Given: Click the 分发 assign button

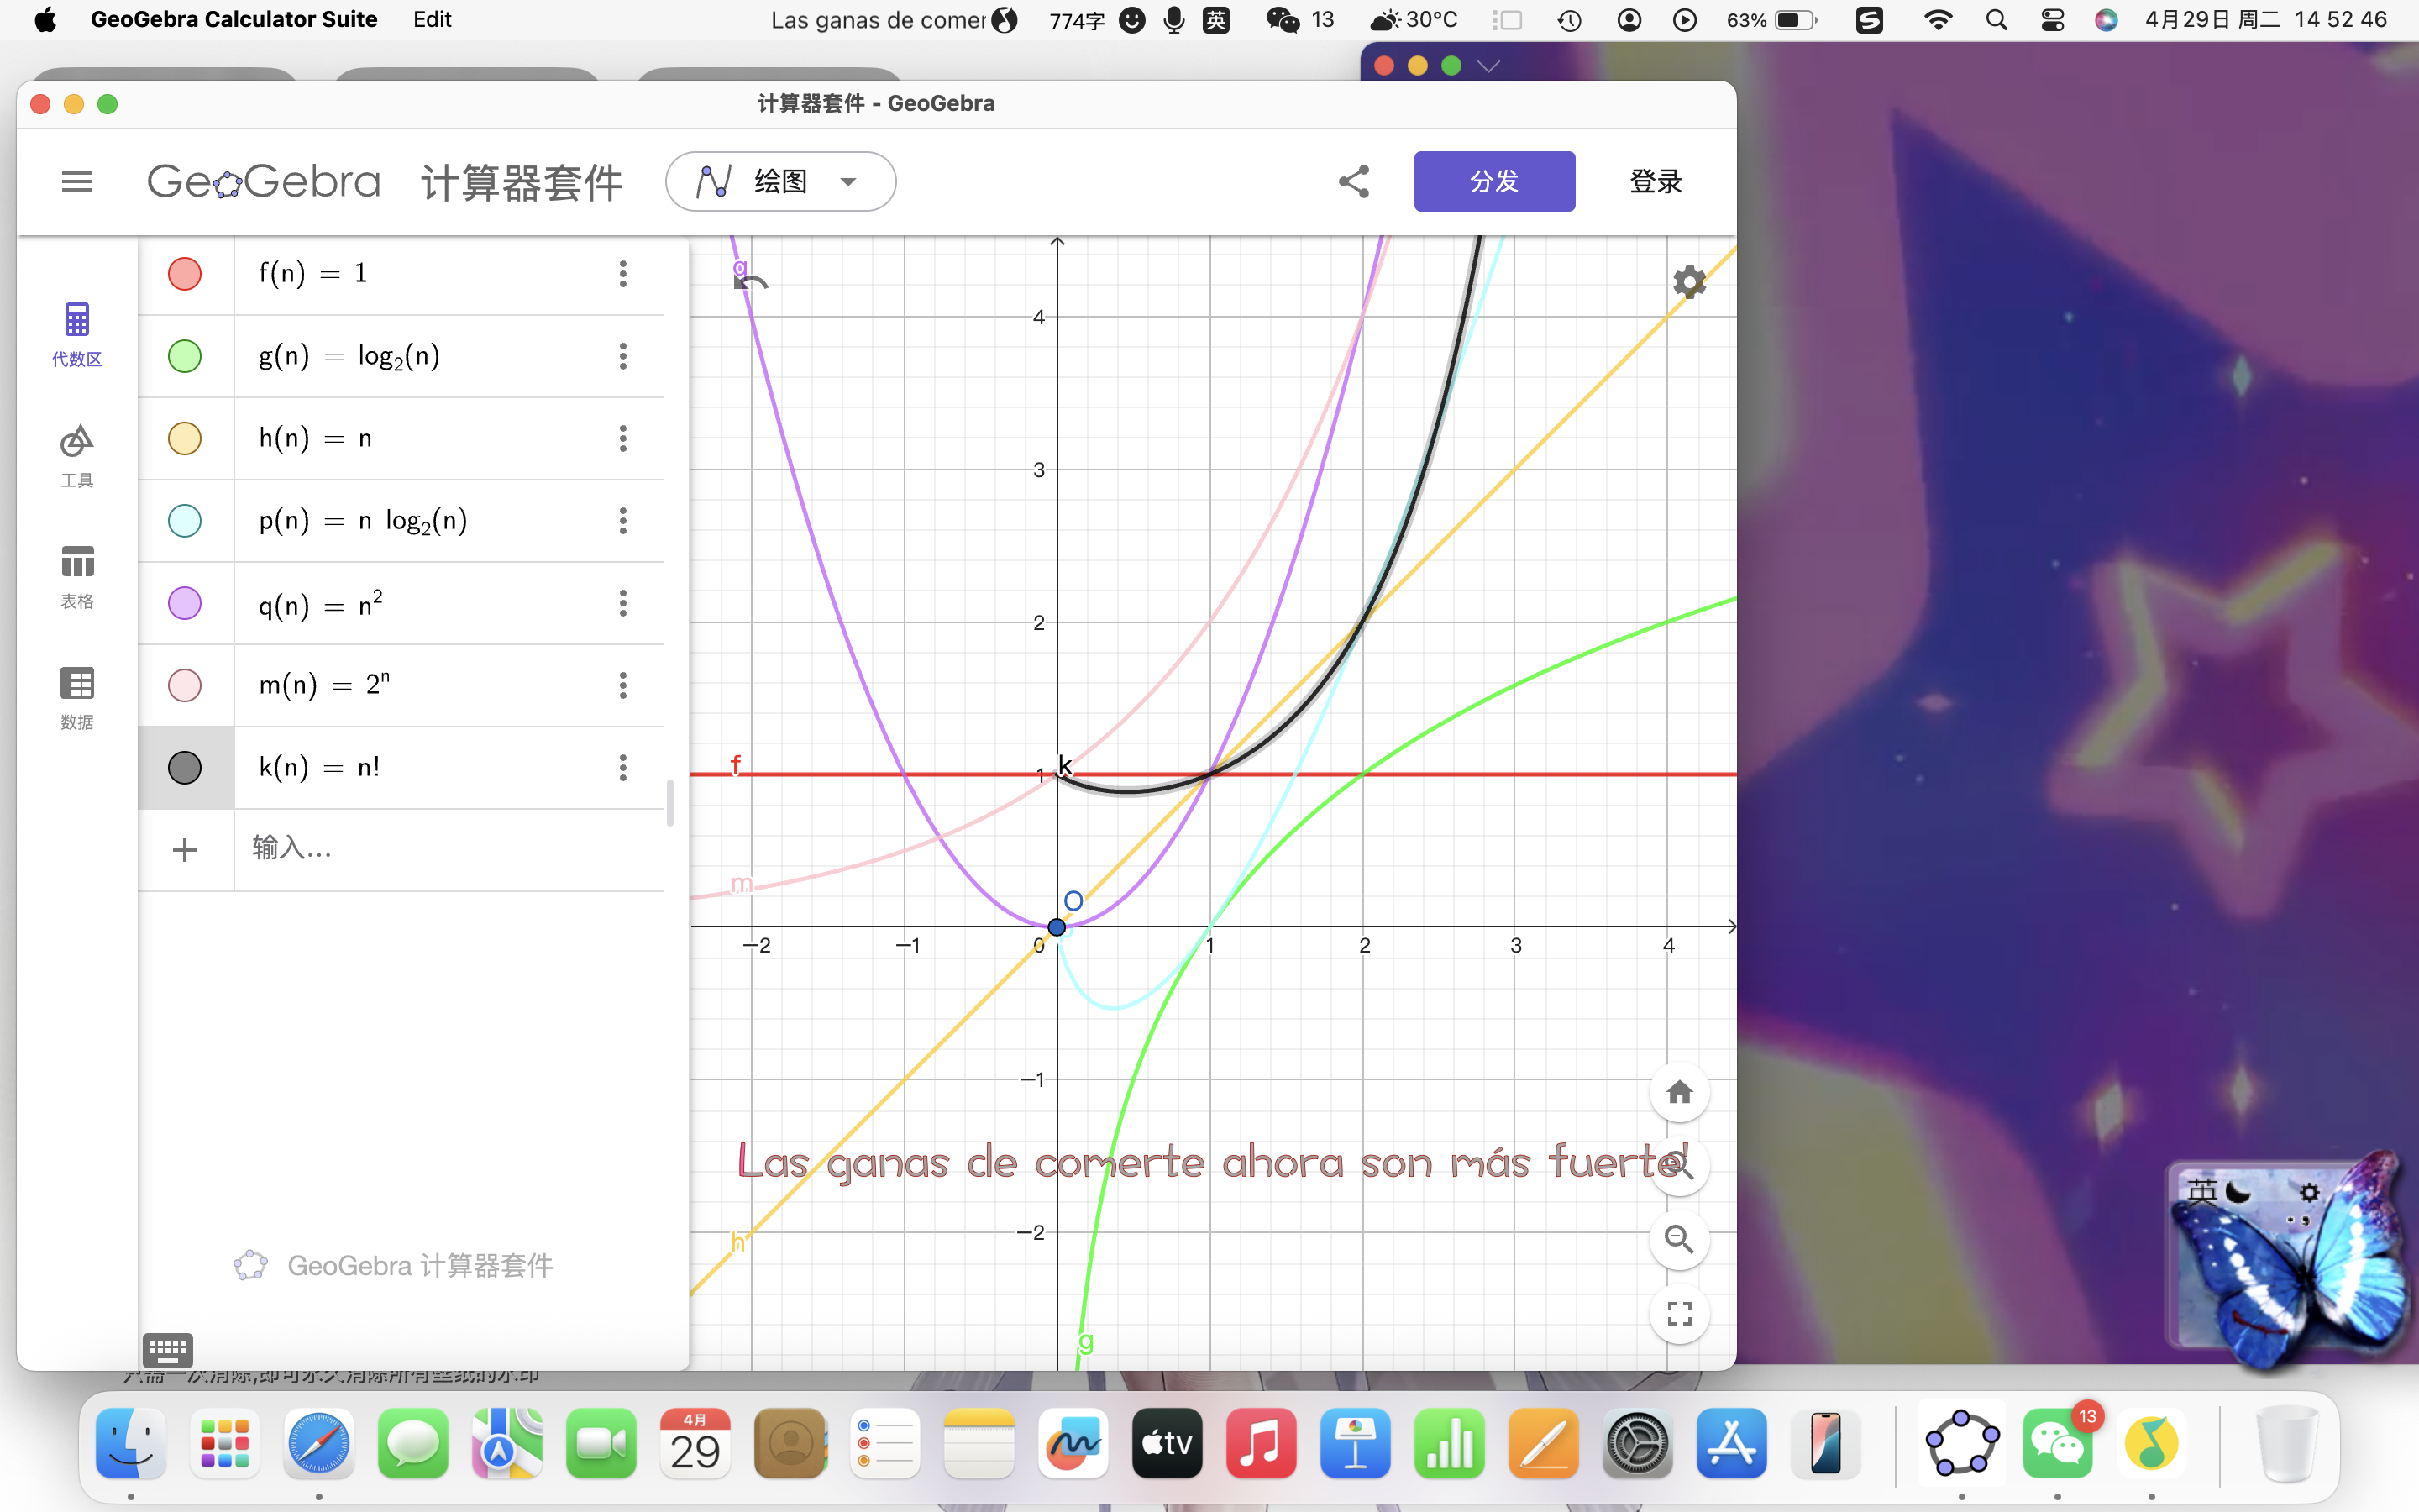Looking at the screenshot, I should tap(1494, 181).
